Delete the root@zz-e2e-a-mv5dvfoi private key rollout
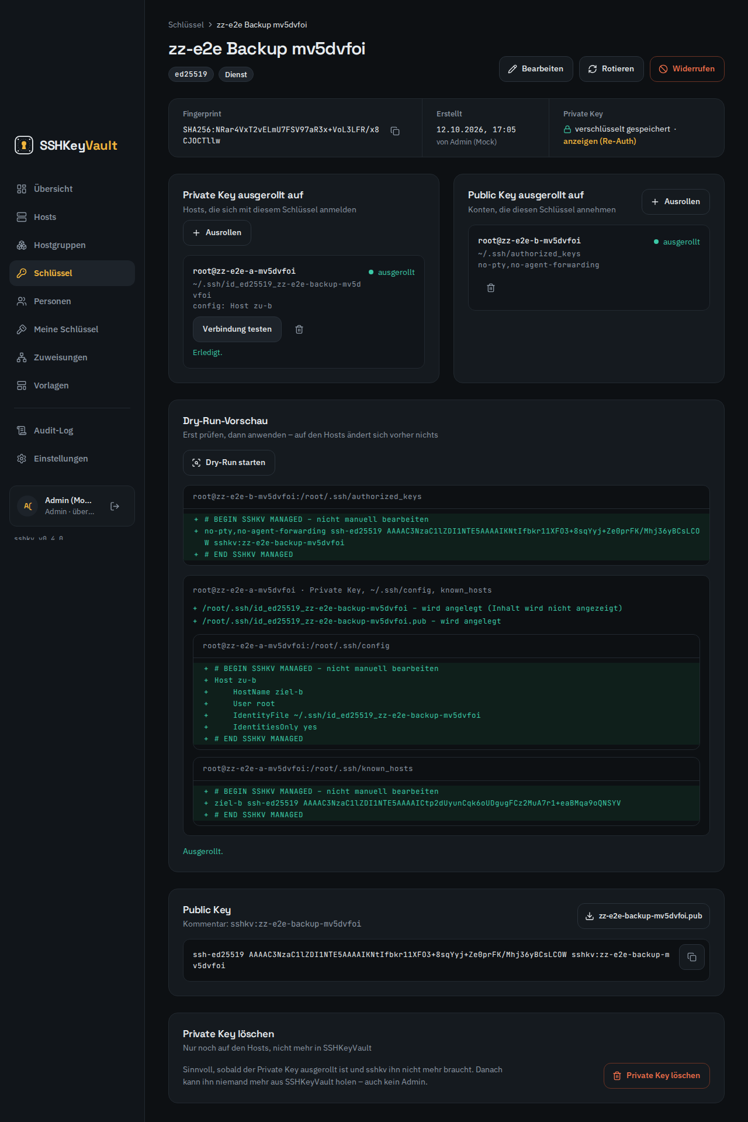Image resolution: width=748 pixels, height=1122 pixels. pos(299,329)
